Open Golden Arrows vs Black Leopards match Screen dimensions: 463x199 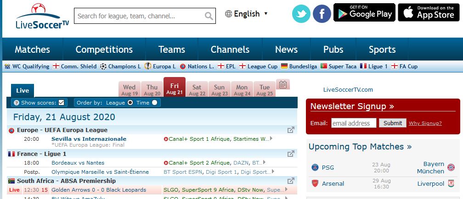pos(99,190)
